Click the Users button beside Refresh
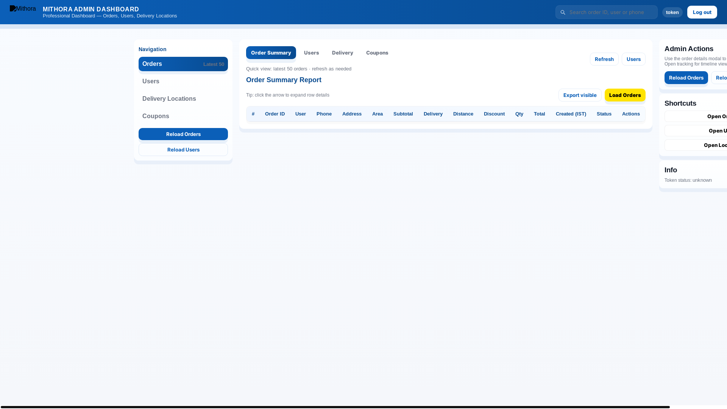 (x=633, y=59)
